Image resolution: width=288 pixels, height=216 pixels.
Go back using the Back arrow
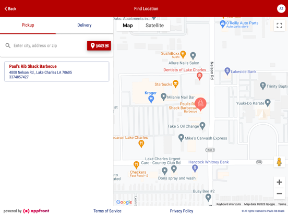(x=10, y=9)
